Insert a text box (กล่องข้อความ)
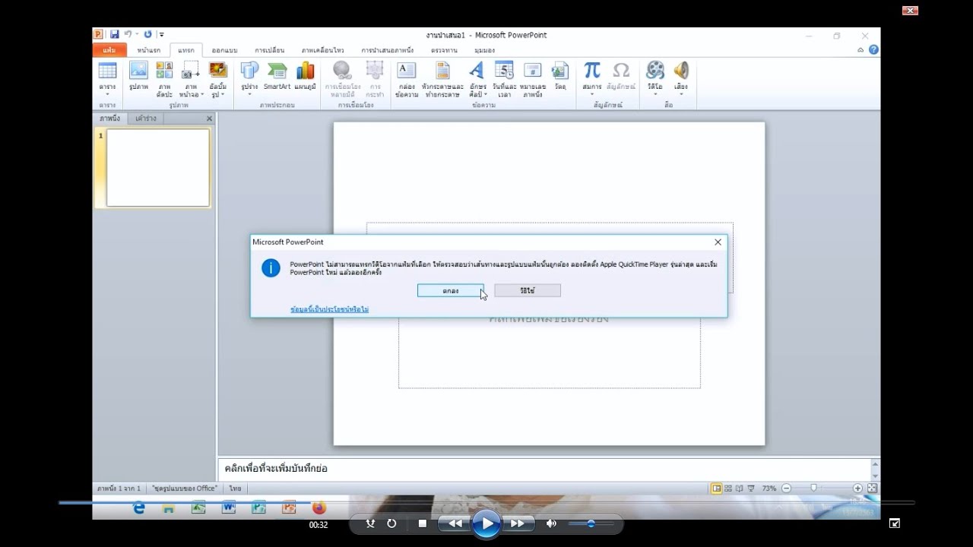This screenshot has height=547, width=973. [407, 80]
